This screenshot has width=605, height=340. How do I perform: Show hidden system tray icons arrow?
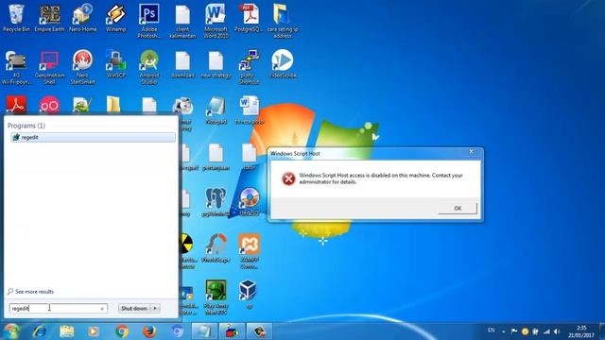click(504, 331)
